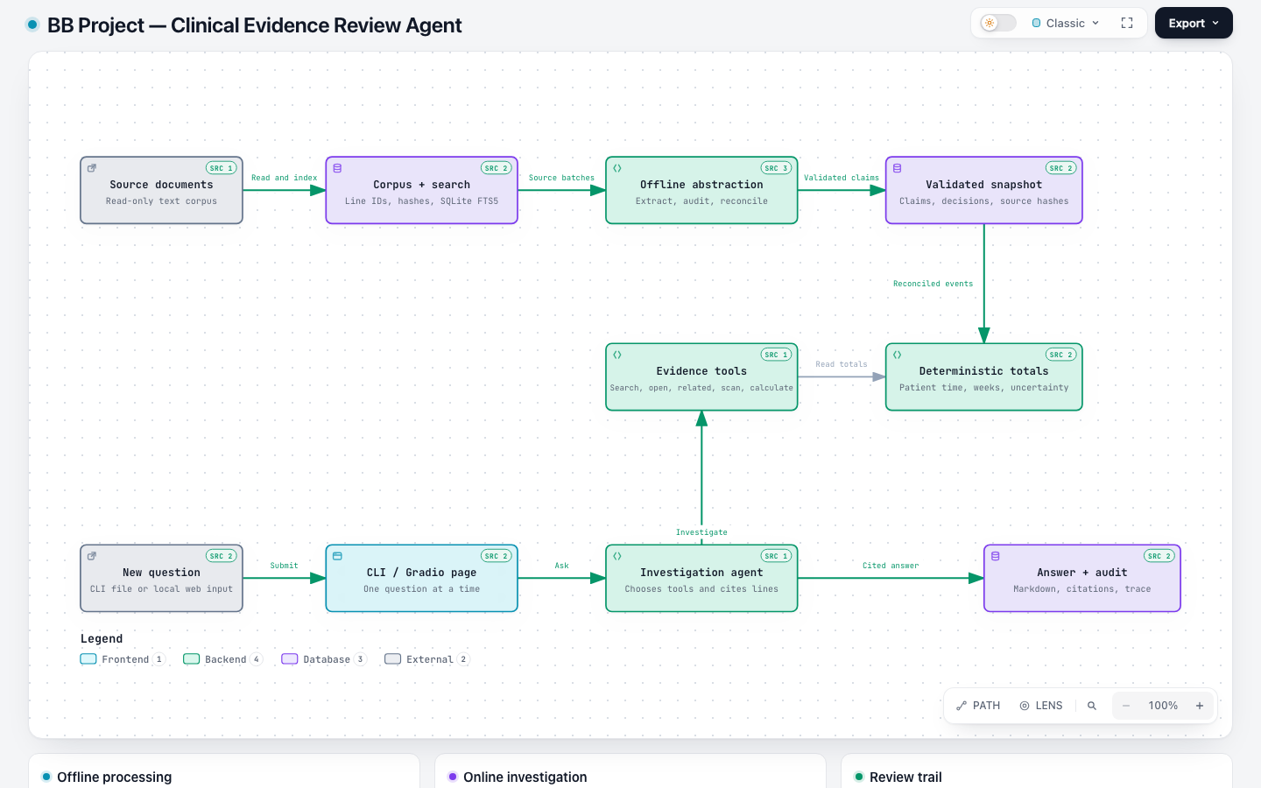
Task: Select the Source documents node
Action: click(x=161, y=190)
